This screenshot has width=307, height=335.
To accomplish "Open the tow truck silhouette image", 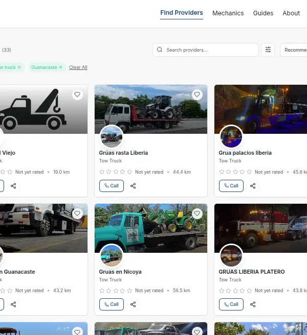I will click(43, 109).
